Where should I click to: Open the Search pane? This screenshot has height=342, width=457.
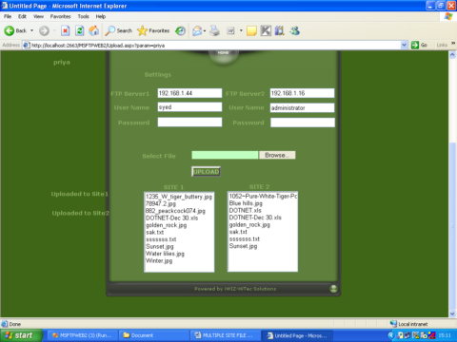tap(119, 30)
